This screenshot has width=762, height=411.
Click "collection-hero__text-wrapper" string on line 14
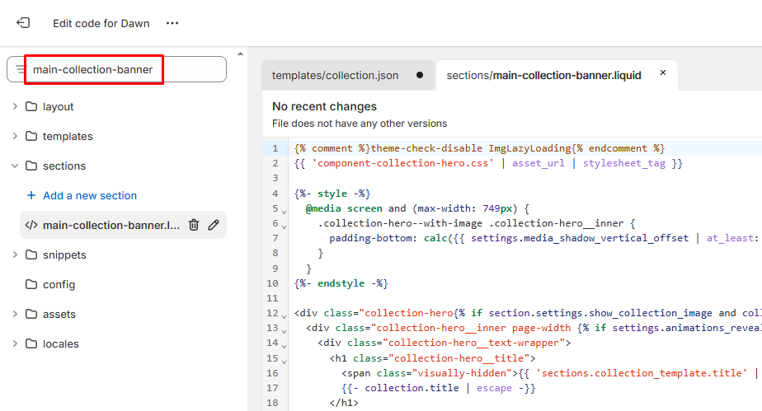[x=474, y=343]
